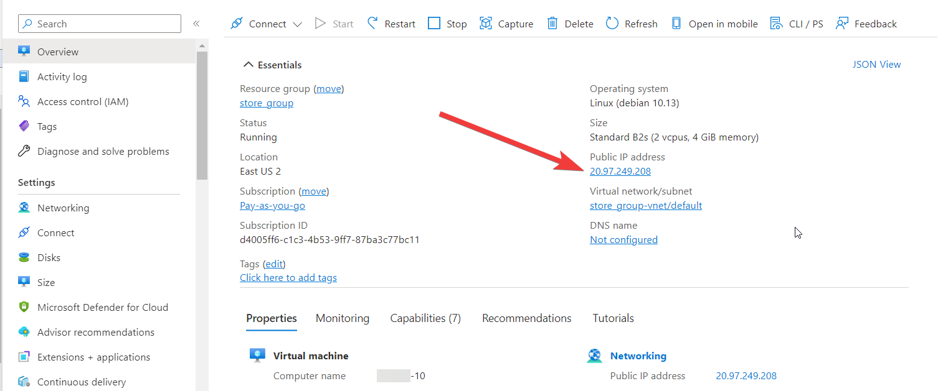Restart the virtual machine
The image size is (938, 391).
pyautogui.click(x=391, y=23)
